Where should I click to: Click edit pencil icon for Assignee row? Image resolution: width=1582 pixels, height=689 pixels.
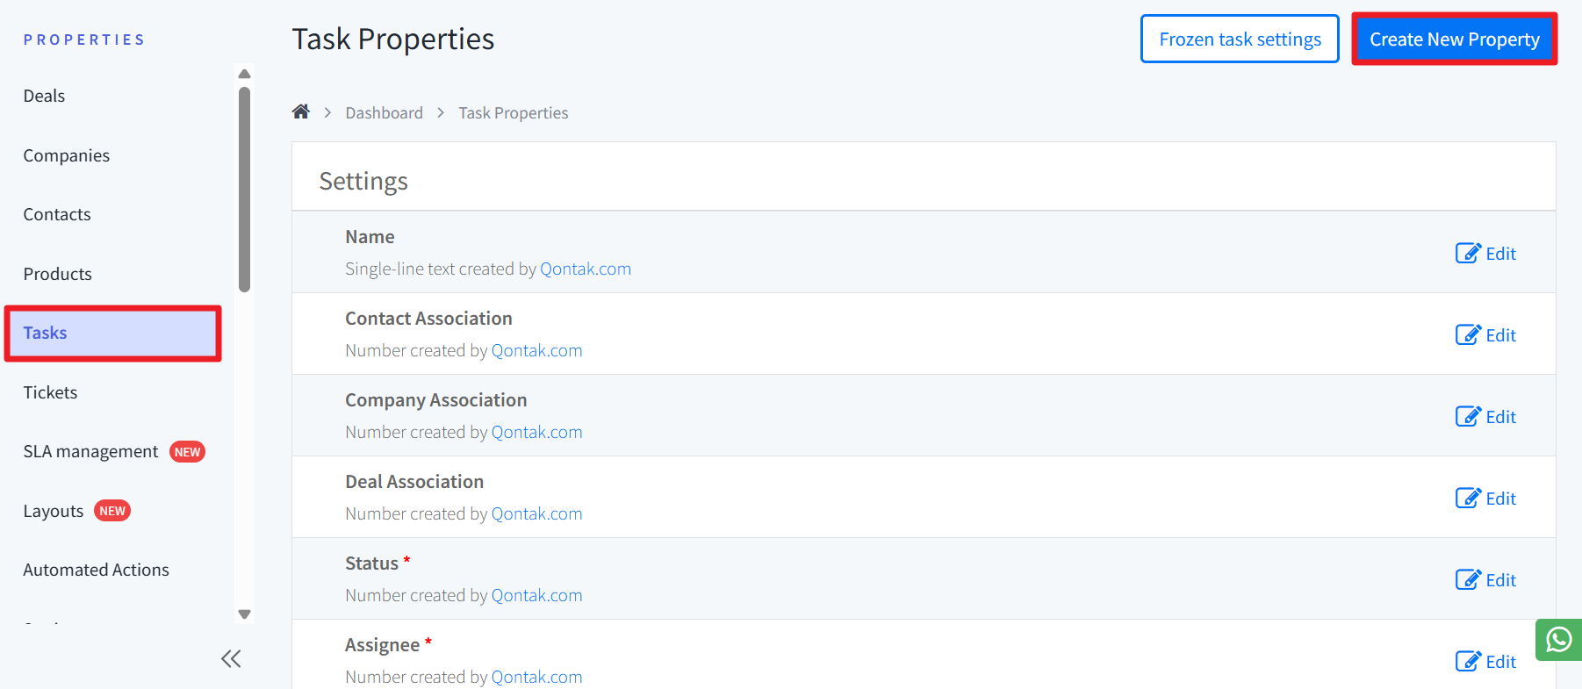point(1468,662)
